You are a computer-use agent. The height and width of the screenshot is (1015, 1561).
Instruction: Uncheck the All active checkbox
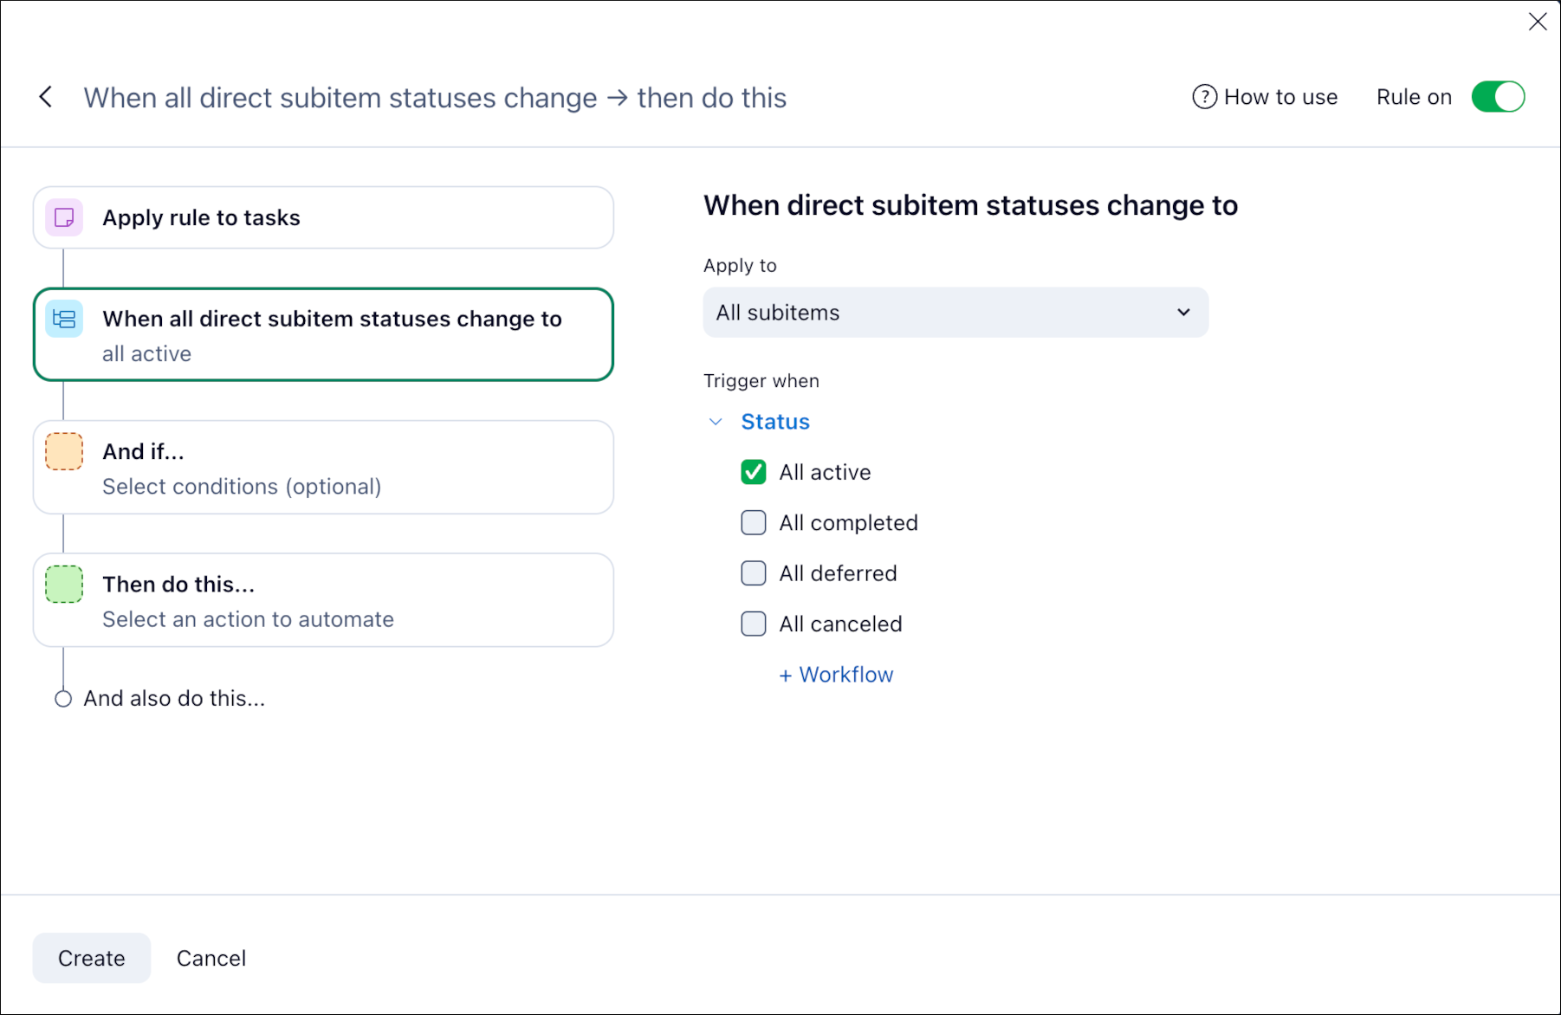[x=754, y=472]
